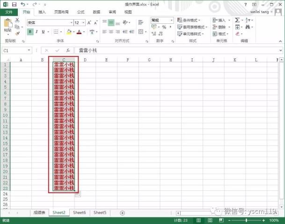Toggle middle vertical alignment
Image resolution: width=285 pixels, height=224 pixels.
click(111, 22)
